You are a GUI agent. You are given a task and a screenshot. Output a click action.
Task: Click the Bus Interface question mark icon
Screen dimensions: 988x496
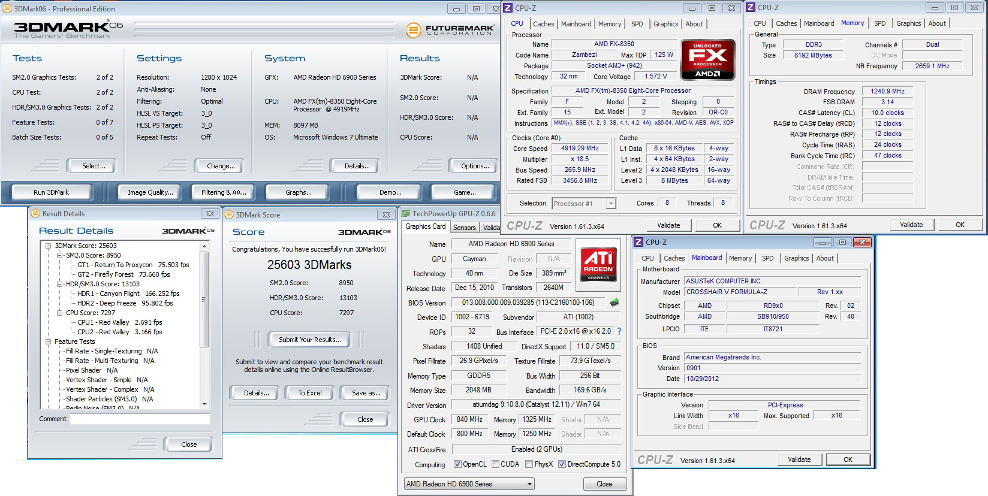point(619,331)
